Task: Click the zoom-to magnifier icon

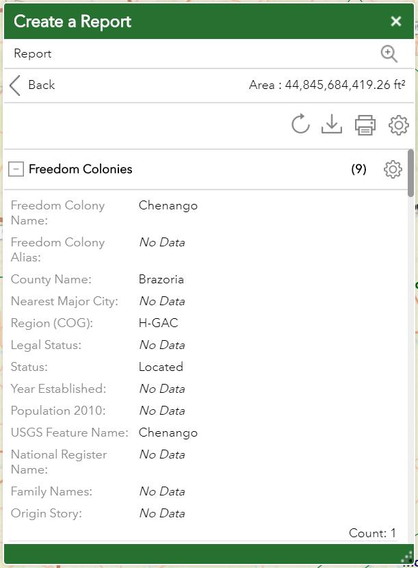Action: pyautogui.click(x=389, y=54)
